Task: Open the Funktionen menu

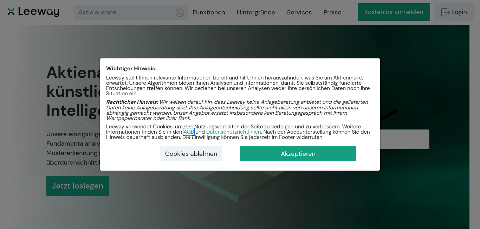Action: pyautogui.click(x=209, y=12)
